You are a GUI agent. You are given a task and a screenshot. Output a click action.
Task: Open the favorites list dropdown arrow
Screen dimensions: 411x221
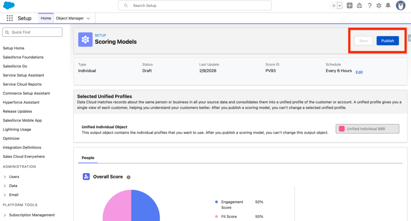(340, 6)
